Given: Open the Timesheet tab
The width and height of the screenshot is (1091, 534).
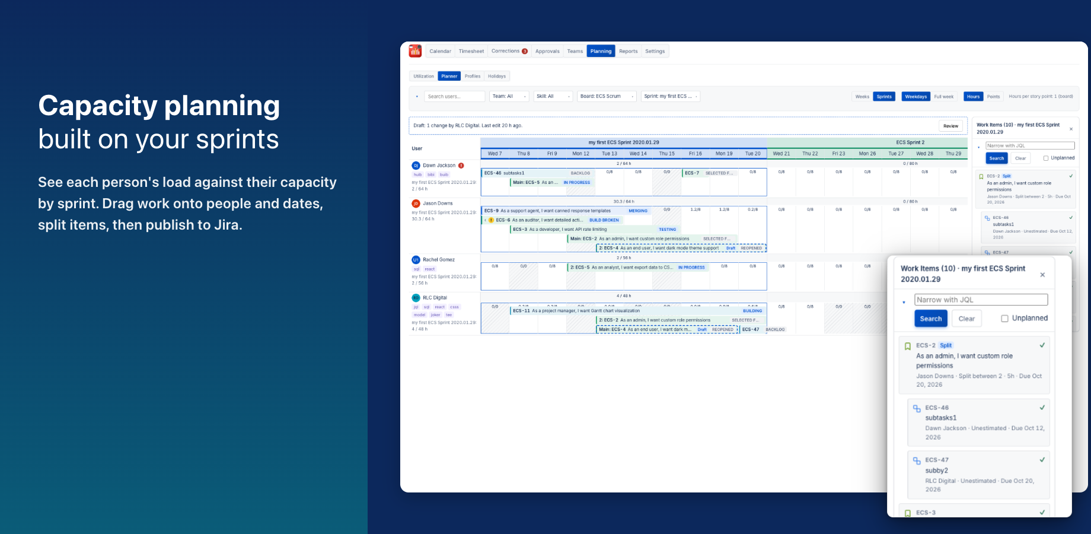Looking at the screenshot, I should (x=471, y=52).
